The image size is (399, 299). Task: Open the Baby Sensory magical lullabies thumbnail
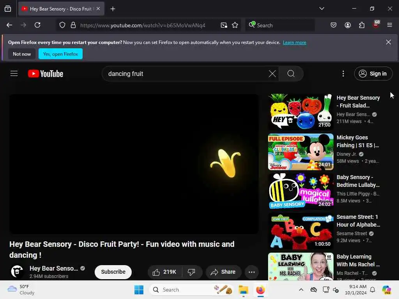[x=301, y=192]
